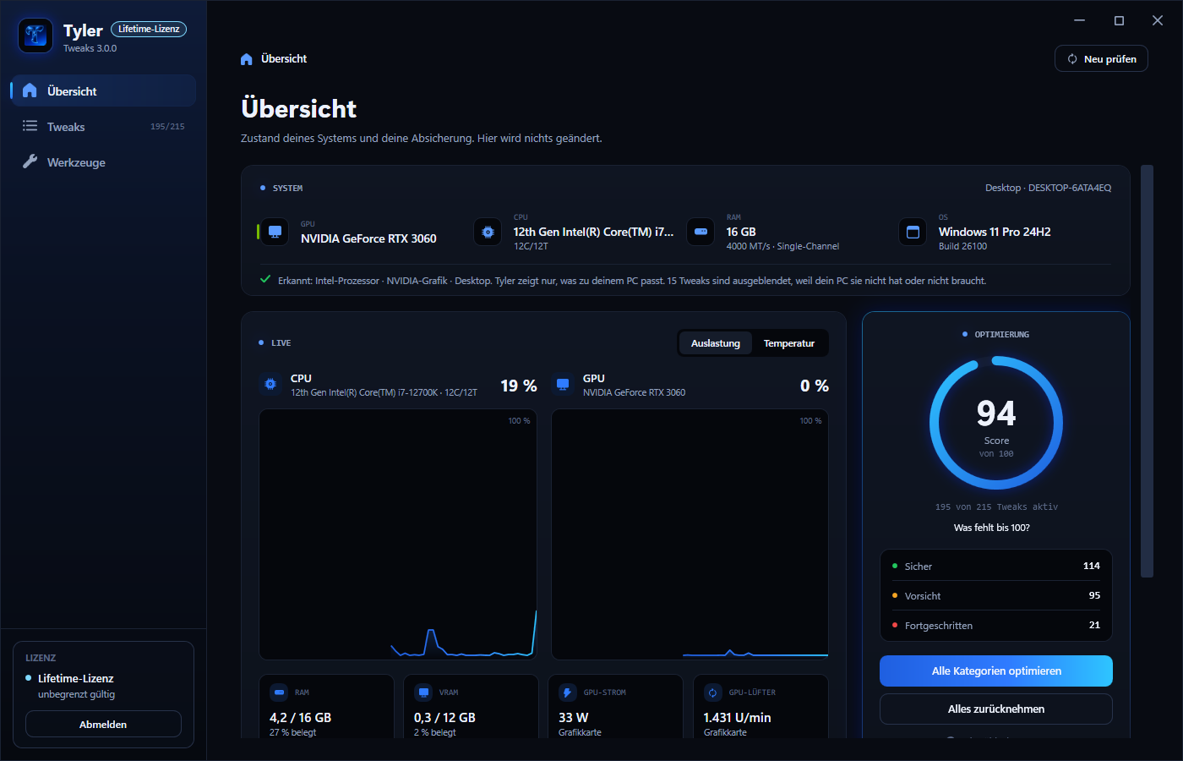The height and width of the screenshot is (761, 1183).
Task: Select the Fortgeschritten category row
Action: pos(996,625)
